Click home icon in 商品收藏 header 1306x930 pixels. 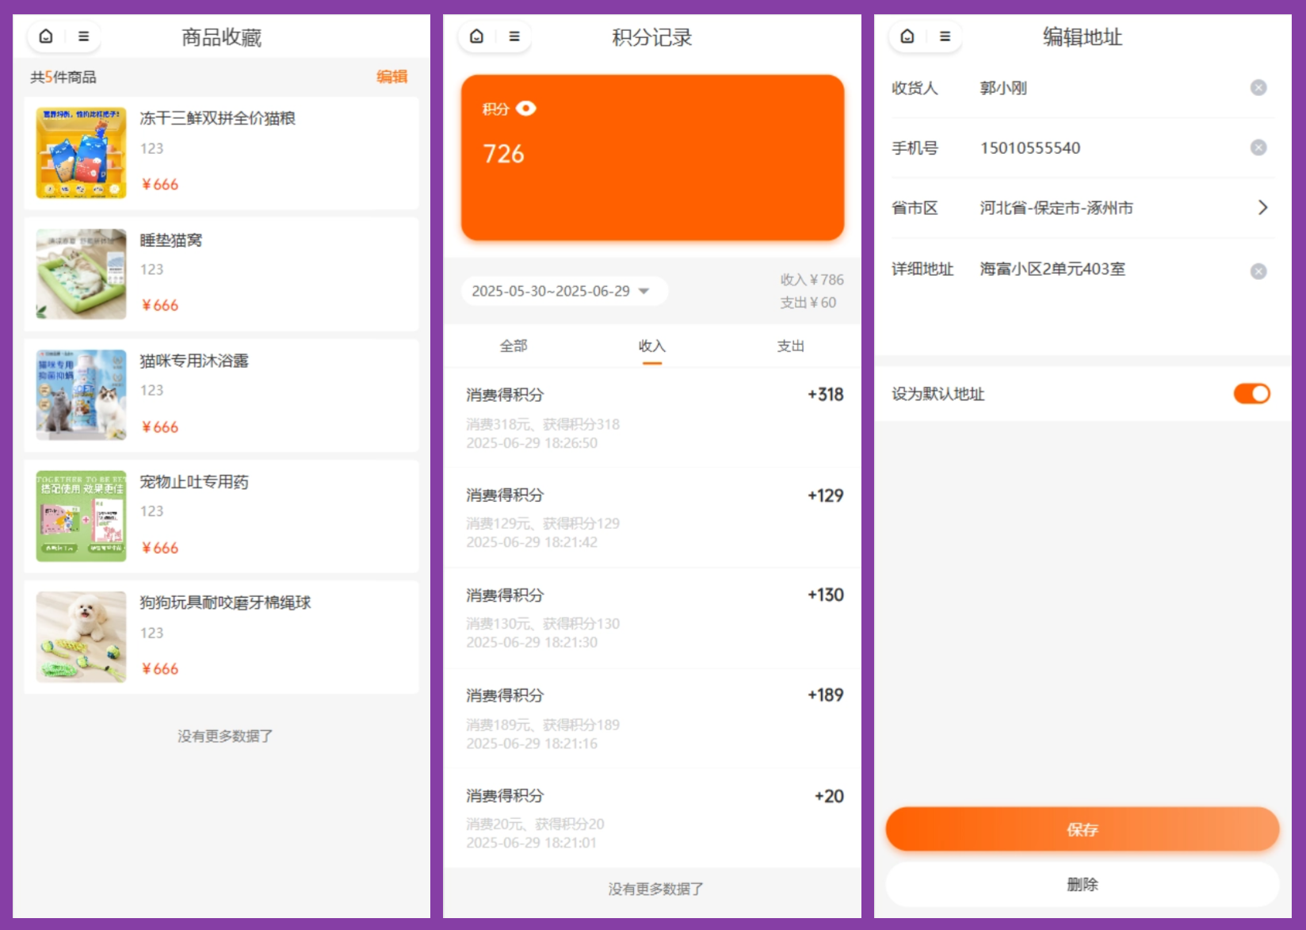tap(46, 36)
